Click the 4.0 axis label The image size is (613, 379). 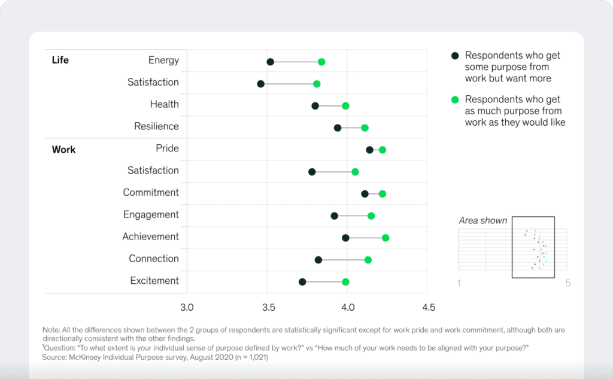pyautogui.click(x=348, y=308)
